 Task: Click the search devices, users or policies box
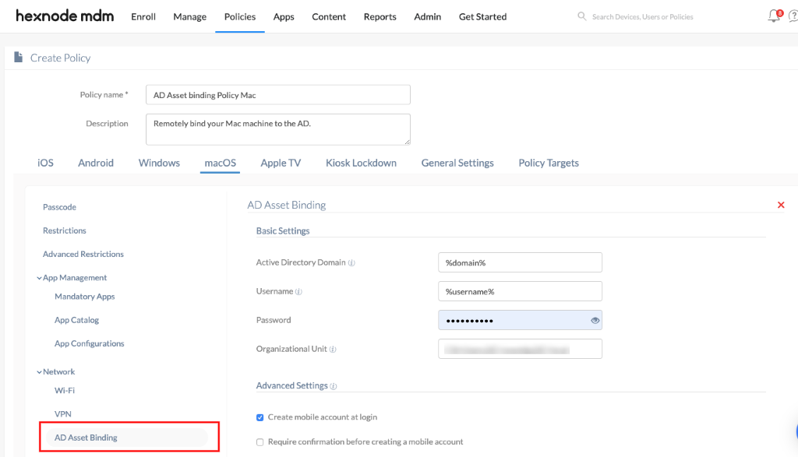click(x=642, y=17)
